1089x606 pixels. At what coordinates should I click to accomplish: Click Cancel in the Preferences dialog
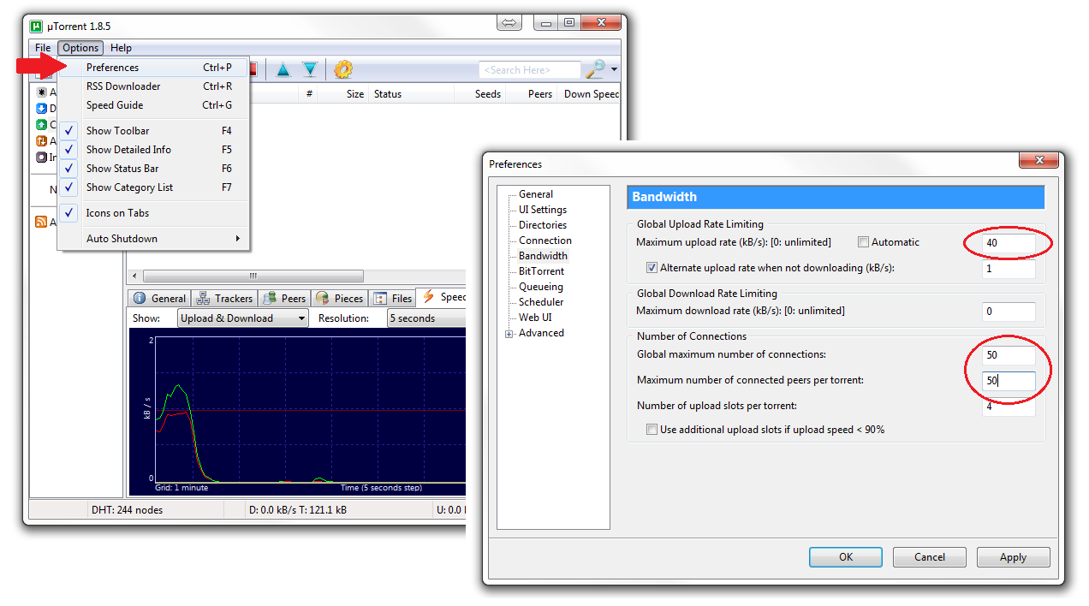coord(929,557)
